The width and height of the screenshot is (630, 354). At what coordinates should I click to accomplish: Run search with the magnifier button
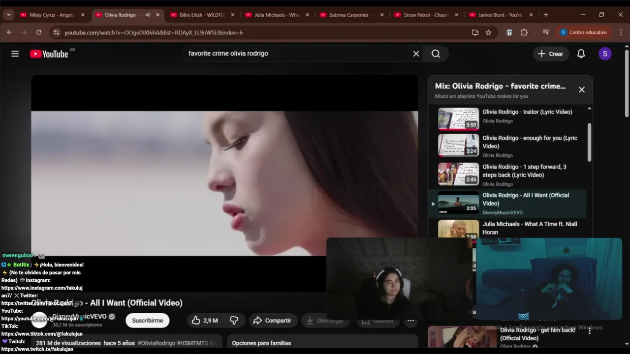point(436,54)
